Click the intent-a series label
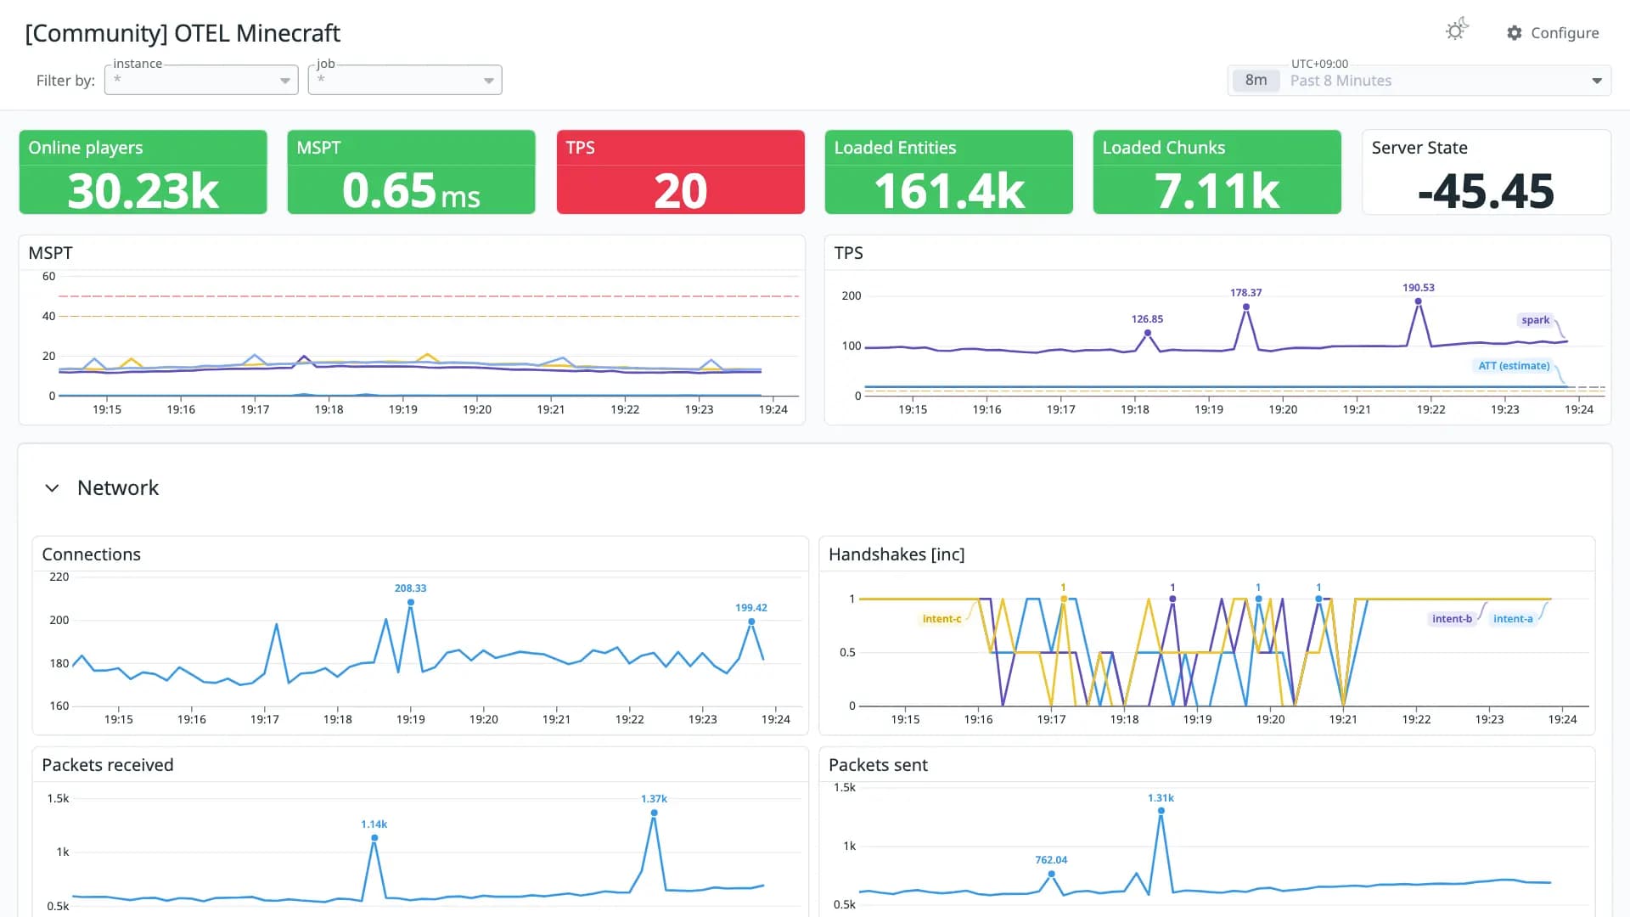 [1513, 619]
